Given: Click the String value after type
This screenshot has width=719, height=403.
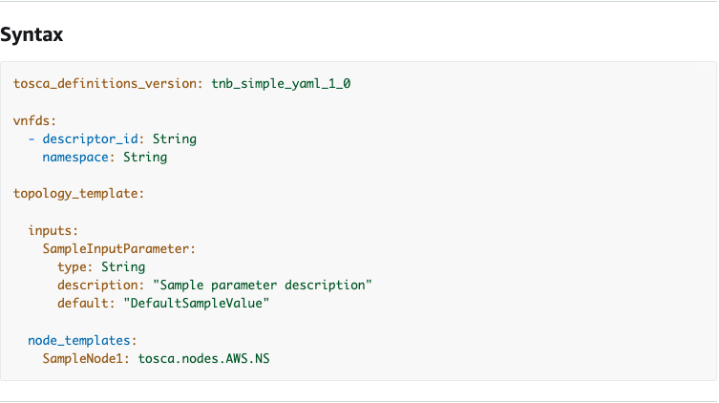Looking at the screenshot, I should click(x=123, y=266).
